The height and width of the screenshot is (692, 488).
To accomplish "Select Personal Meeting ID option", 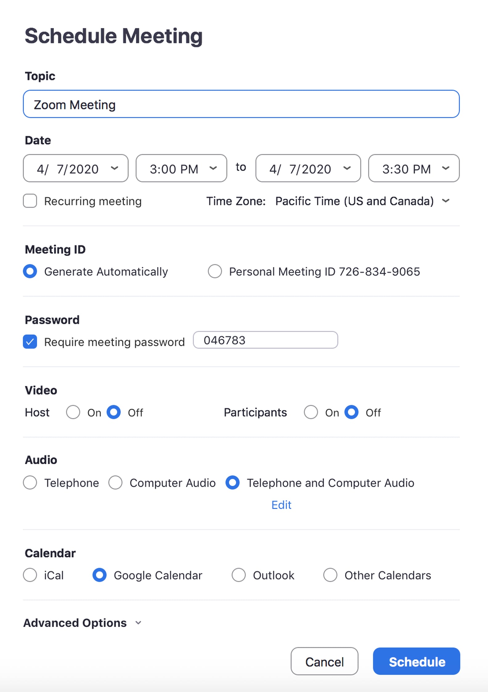I will [x=215, y=271].
